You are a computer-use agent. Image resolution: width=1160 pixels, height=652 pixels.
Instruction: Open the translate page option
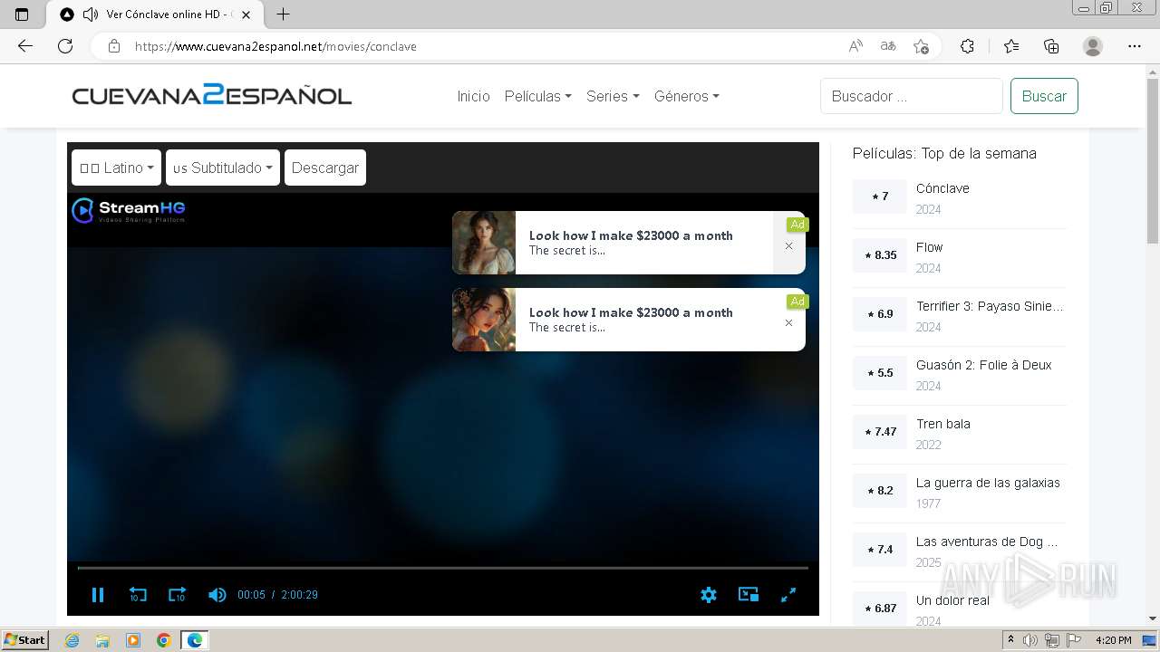click(888, 46)
